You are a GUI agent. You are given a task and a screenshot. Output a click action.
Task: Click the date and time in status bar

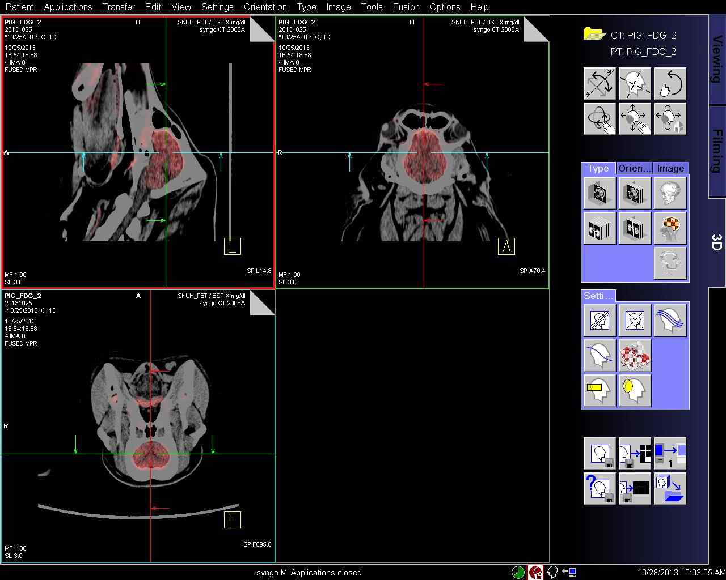[681, 573]
